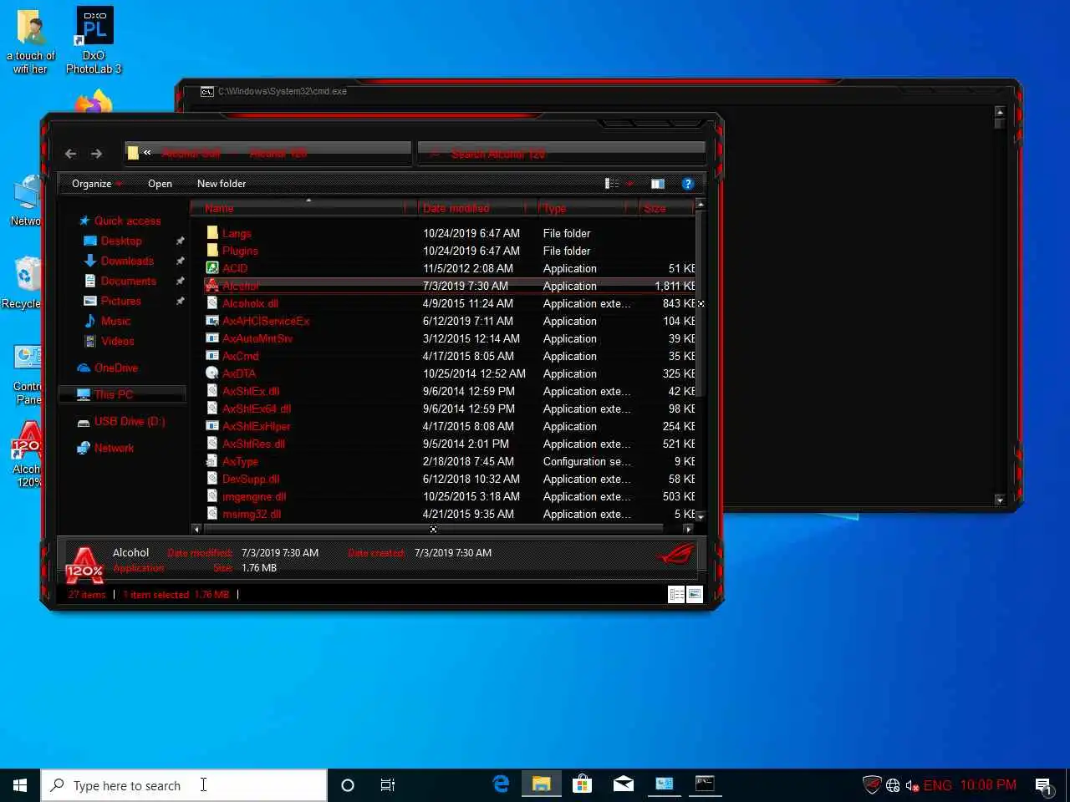This screenshot has height=802, width=1070.
Task: Select the AxShlExHlper file name
Action: click(257, 426)
